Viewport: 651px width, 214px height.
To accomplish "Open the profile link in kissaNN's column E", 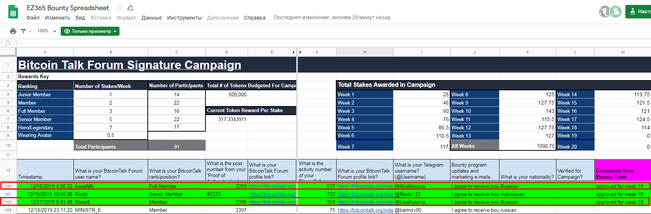I will [272, 186].
